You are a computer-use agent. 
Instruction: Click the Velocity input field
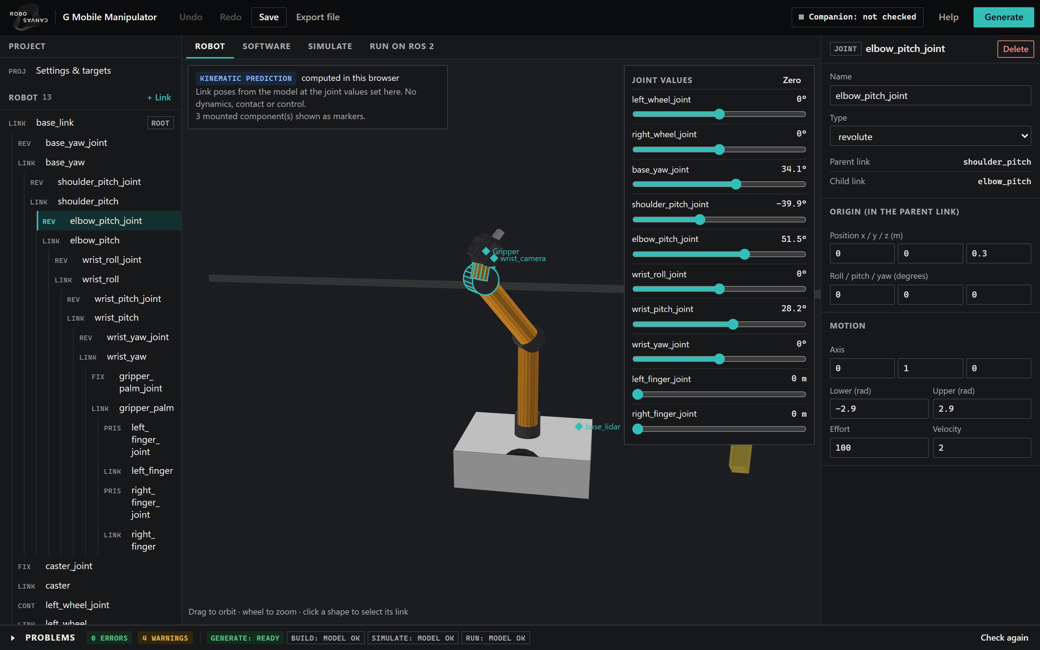981,448
